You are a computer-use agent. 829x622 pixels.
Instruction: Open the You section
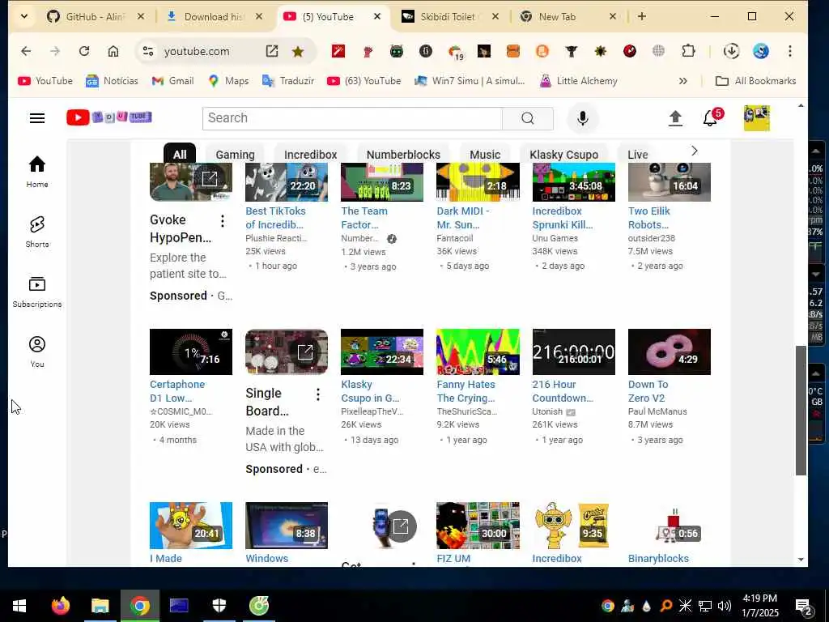point(37,351)
